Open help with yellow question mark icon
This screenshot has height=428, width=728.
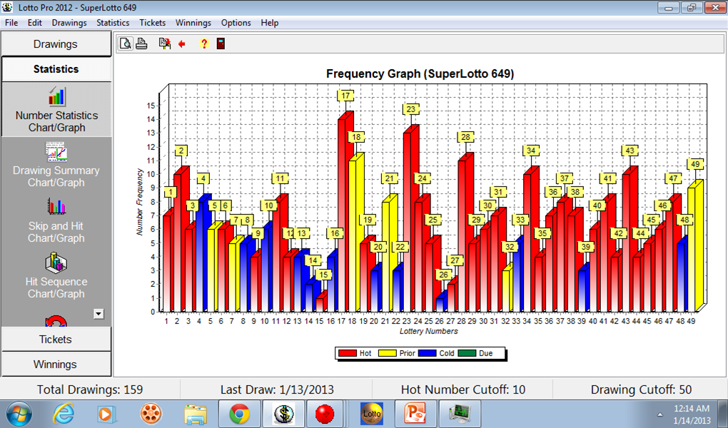pyautogui.click(x=204, y=44)
